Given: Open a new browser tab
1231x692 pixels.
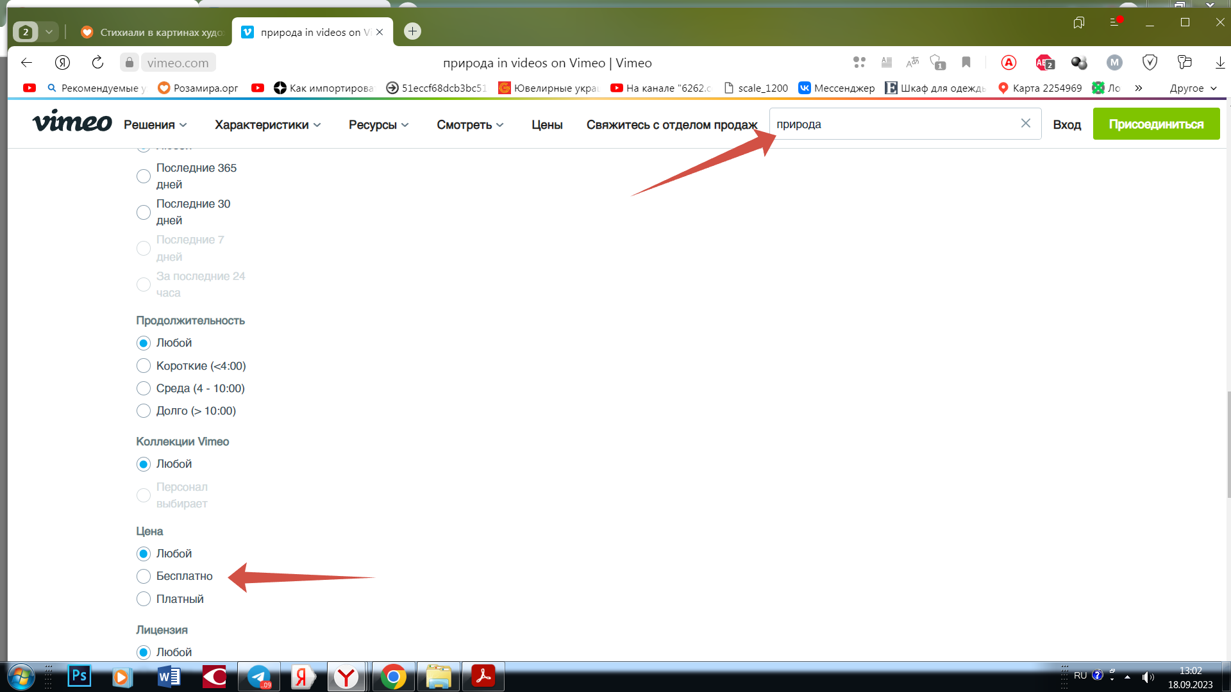Looking at the screenshot, I should point(412,31).
